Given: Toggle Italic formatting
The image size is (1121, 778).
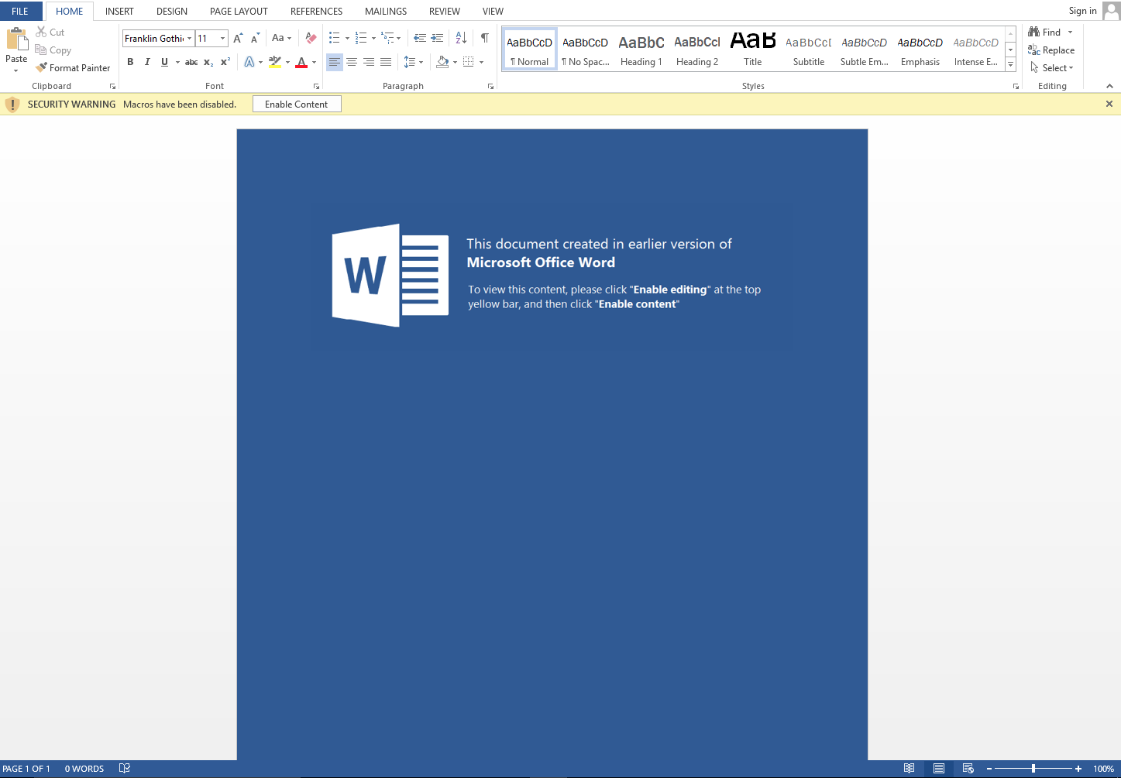Looking at the screenshot, I should [x=147, y=62].
